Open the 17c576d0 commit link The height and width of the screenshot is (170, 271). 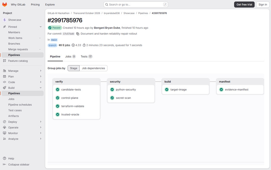click(x=69, y=34)
